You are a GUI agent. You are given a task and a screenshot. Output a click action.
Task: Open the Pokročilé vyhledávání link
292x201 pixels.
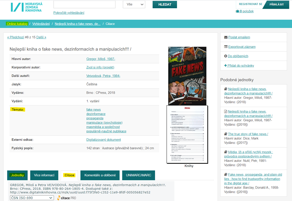69,13
